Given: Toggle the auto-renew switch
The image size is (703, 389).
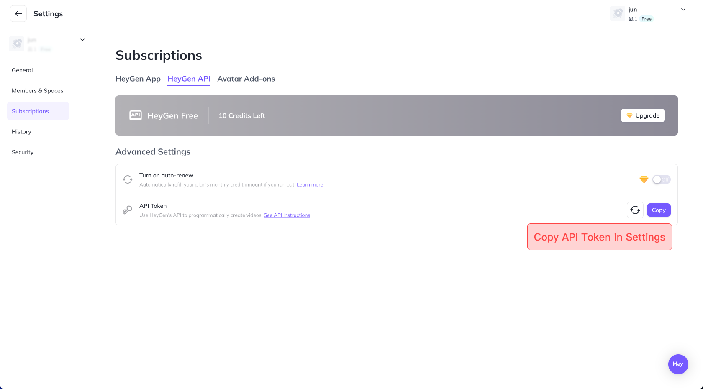Looking at the screenshot, I should 662,179.
